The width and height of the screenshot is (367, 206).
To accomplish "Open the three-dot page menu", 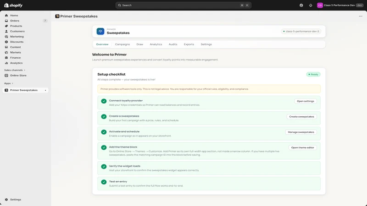I will [361, 16].
